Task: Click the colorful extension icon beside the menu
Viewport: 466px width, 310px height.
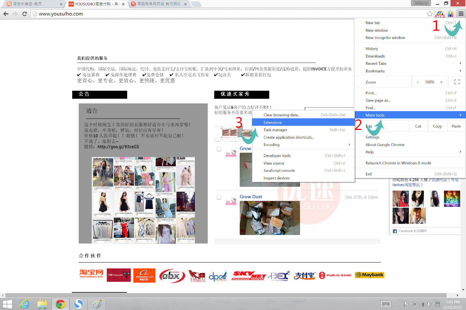Action: tap(451, 14)
